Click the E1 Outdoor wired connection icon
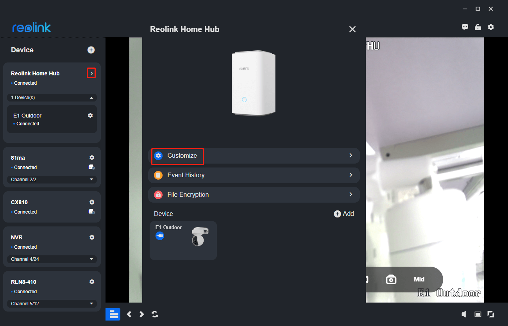This screenshot has width=508, height=326. click(x=160, y=236)
